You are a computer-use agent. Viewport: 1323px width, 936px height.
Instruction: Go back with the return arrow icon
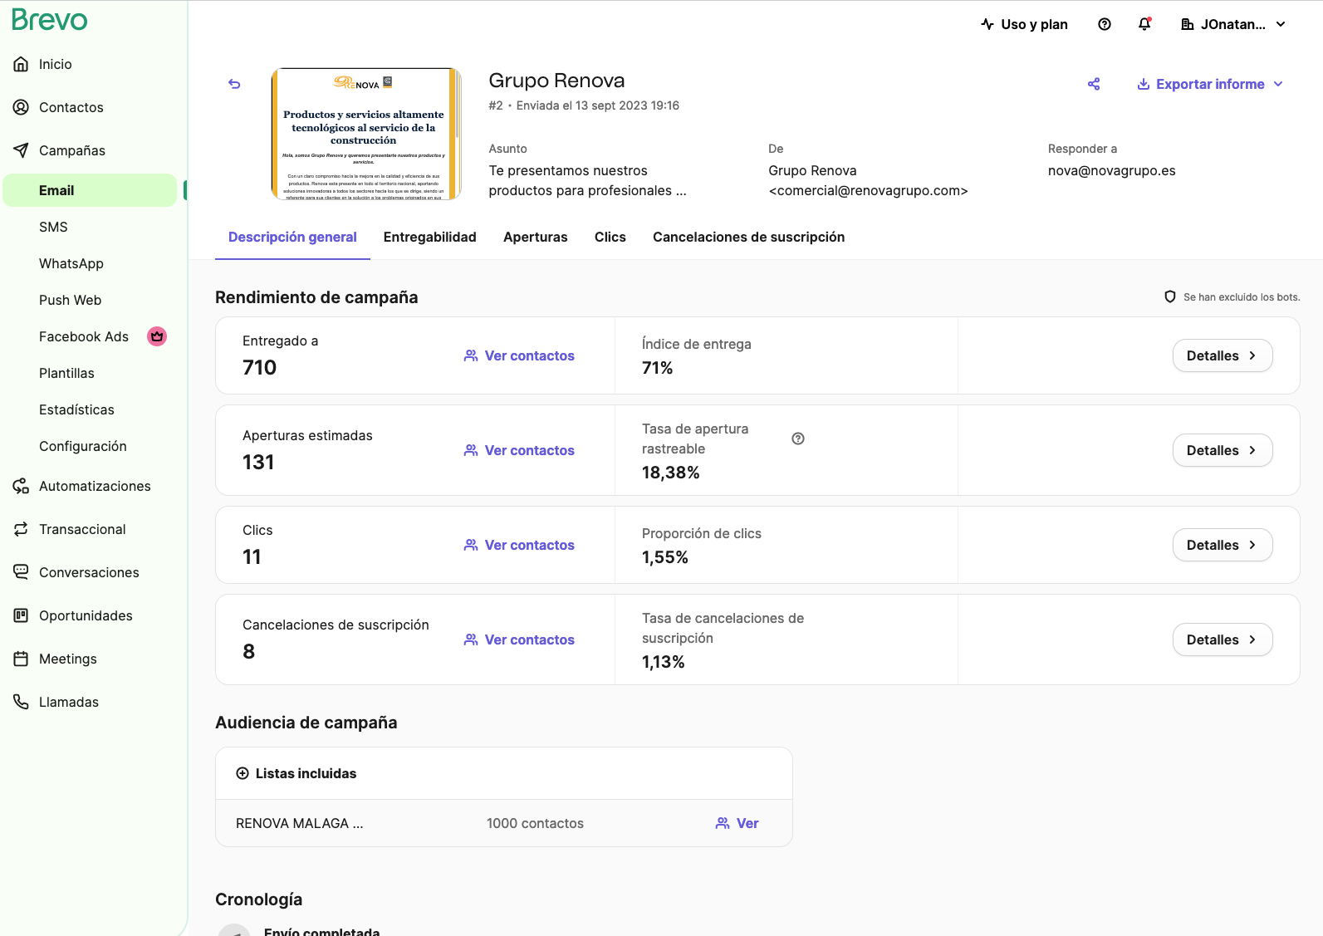pyautogui.click(x=234, y=84)
